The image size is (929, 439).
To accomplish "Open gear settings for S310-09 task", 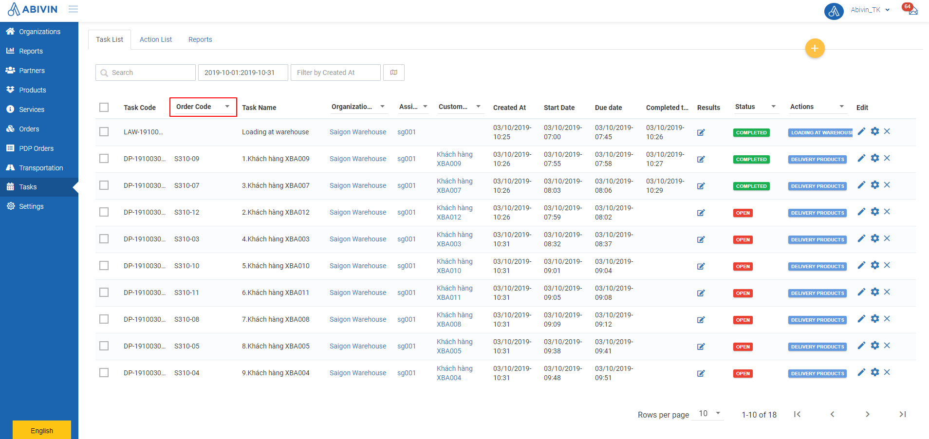I will (875, 158).
